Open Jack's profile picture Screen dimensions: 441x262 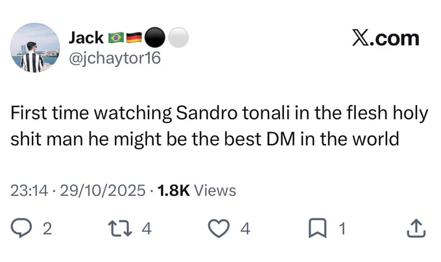35,47
